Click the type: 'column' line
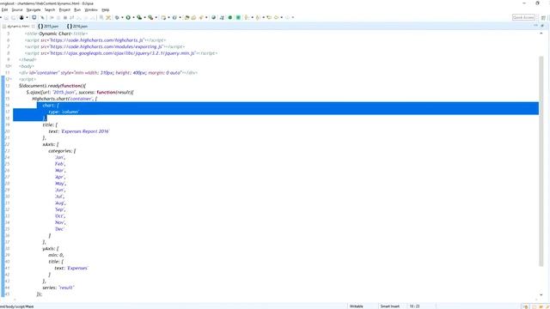Image resolution: width=550 pixels, height=309 pixels. coord(64,112)
